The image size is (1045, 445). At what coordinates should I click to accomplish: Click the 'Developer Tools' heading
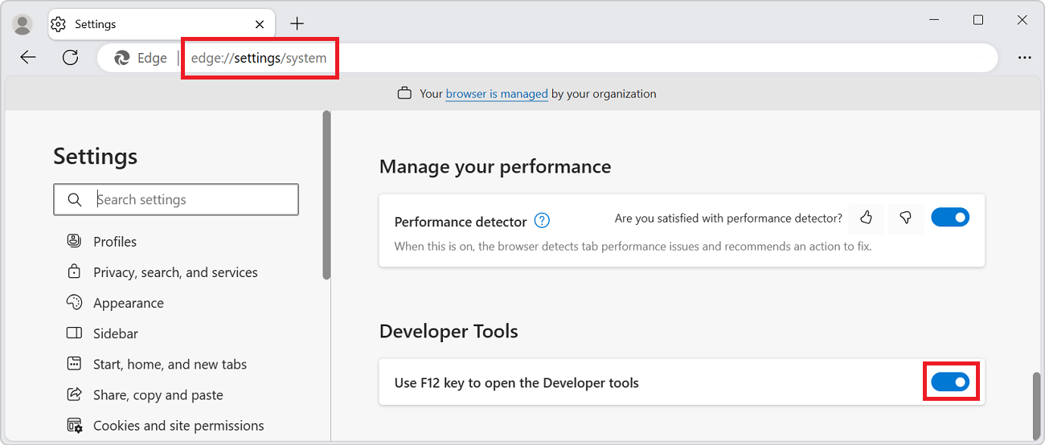tap(449, 331)
